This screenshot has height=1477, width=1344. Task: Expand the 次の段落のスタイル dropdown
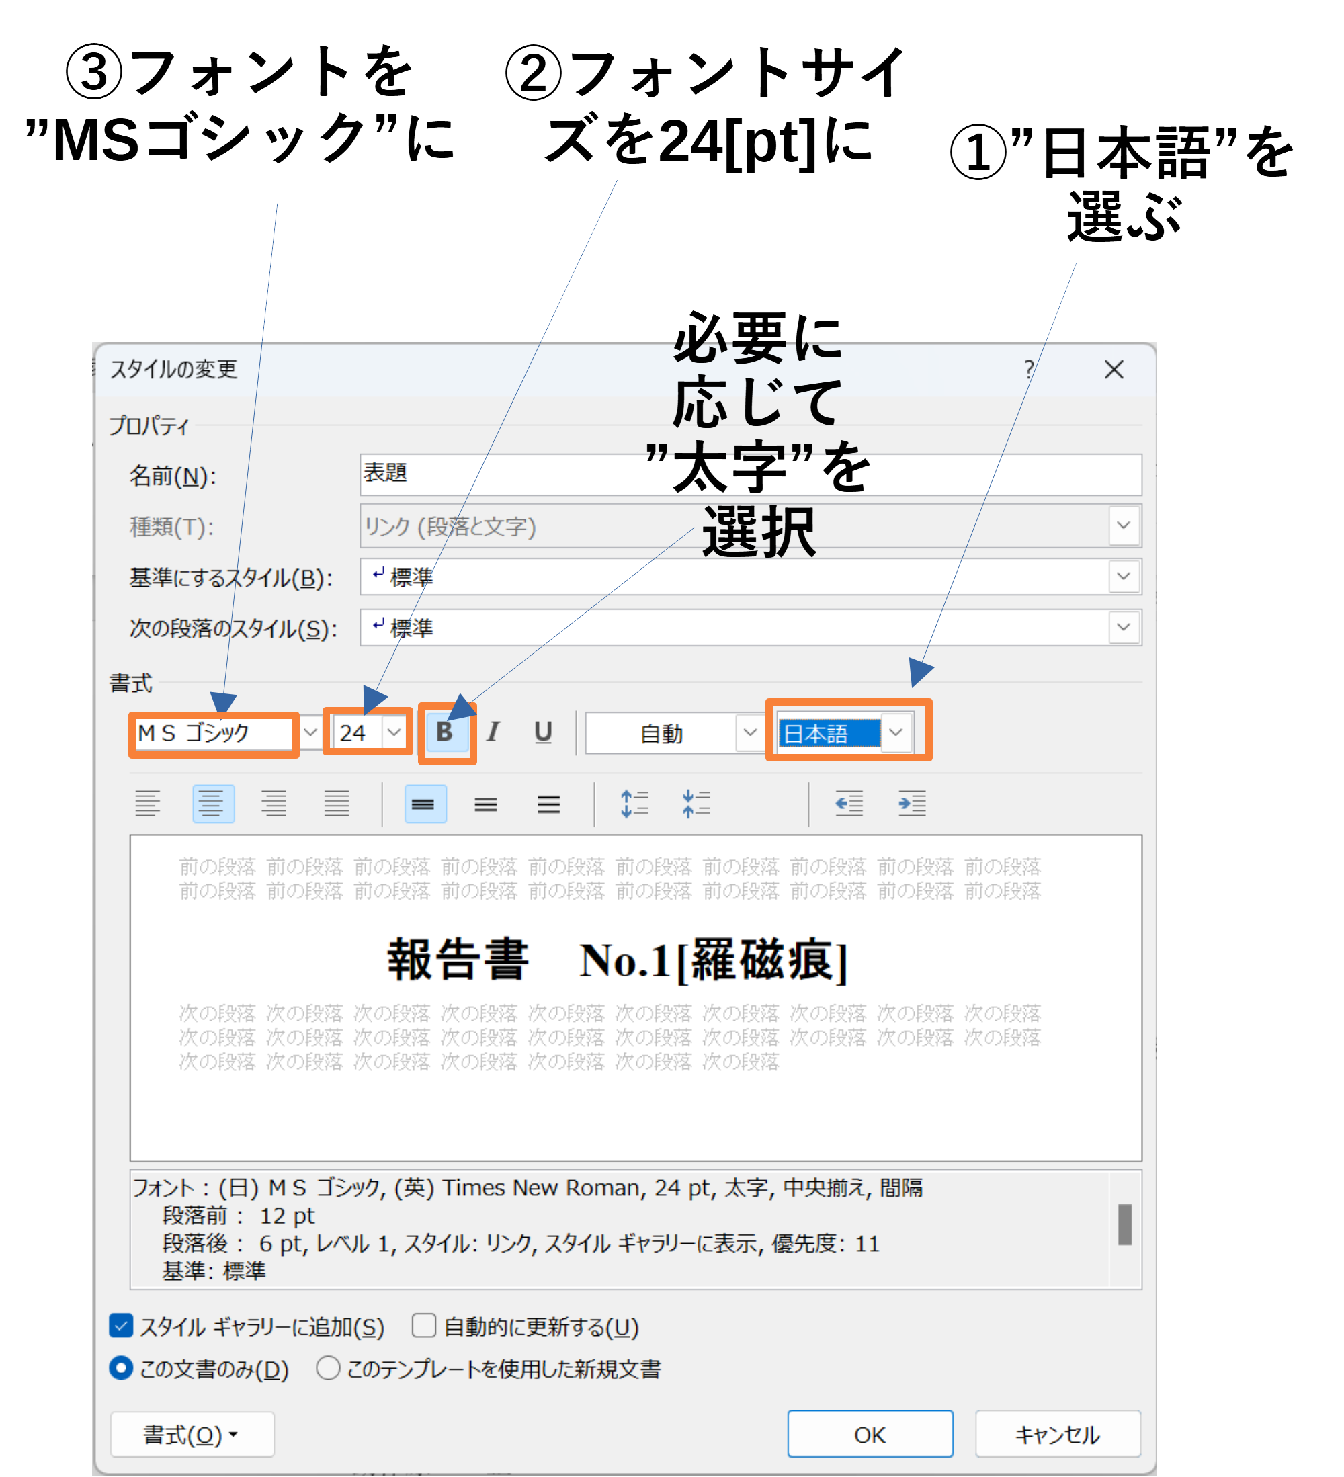coord(1125,628)
